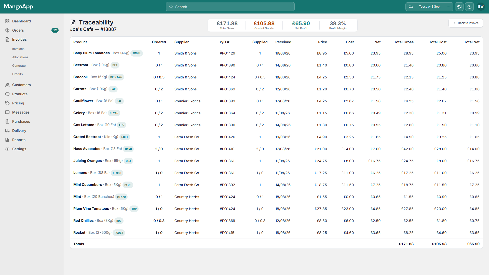Image resolution: width=489 pixels, height=275 pixels.
Task: Click the Traceability page document icon
Action: 73,22
